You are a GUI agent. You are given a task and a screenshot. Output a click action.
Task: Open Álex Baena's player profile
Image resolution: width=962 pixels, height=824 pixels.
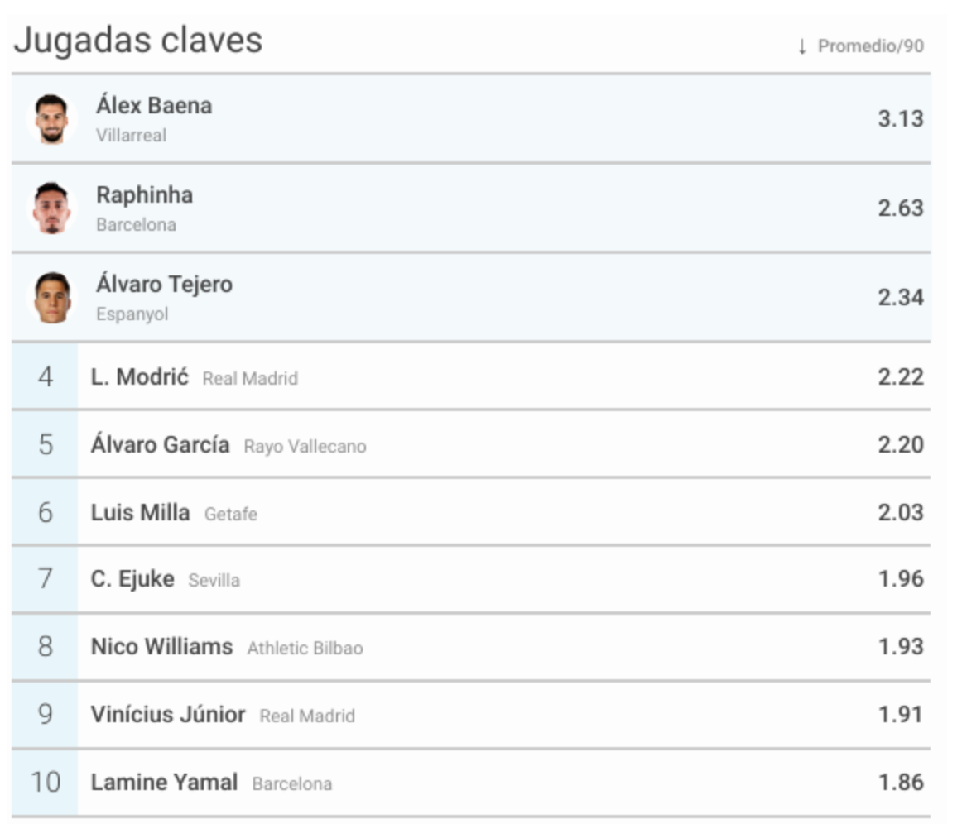point(154,105)
